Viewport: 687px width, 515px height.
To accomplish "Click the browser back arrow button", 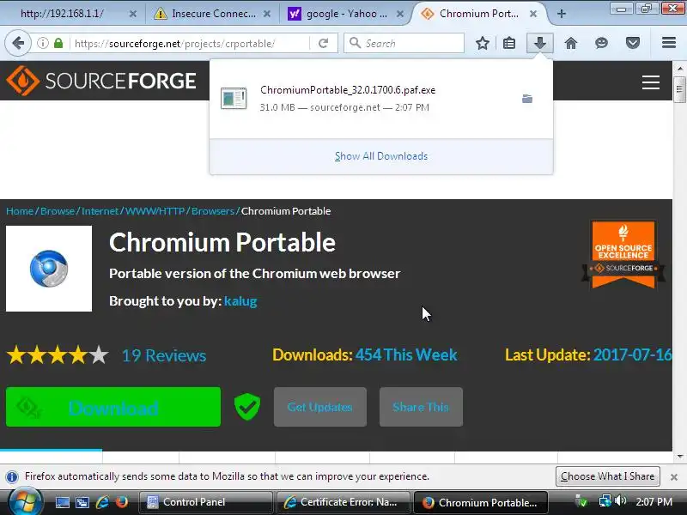I will tap(18, 44).
